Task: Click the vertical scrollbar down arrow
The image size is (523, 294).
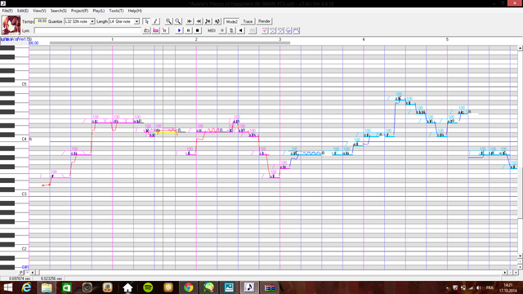Action: pyautogui.click(x=520, y=256)
